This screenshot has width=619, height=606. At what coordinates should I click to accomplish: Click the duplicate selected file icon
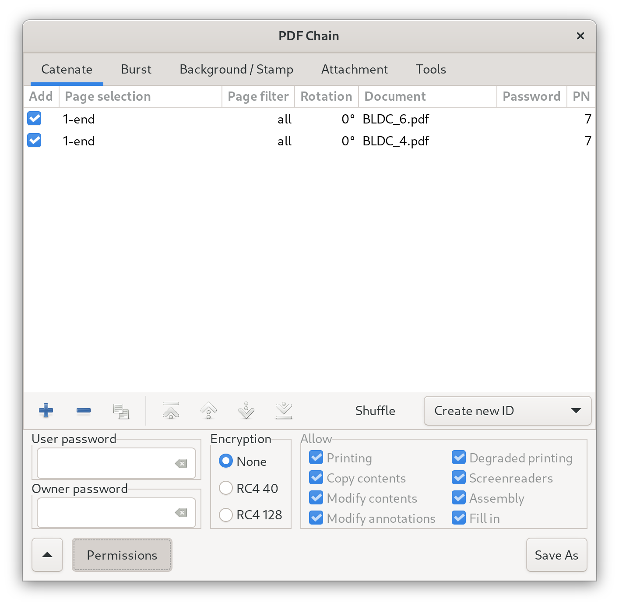coord(121,411)
